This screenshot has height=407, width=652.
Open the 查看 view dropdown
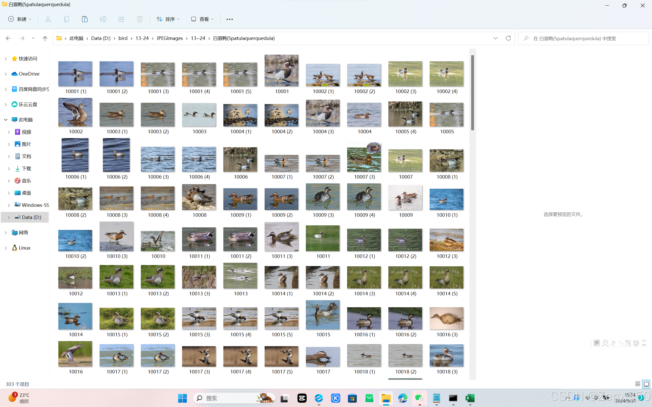(x=202, y=19)
